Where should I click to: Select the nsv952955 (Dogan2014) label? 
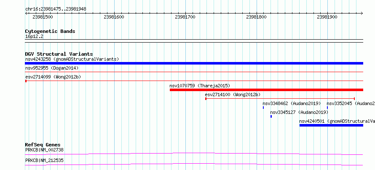click(52, 68)
